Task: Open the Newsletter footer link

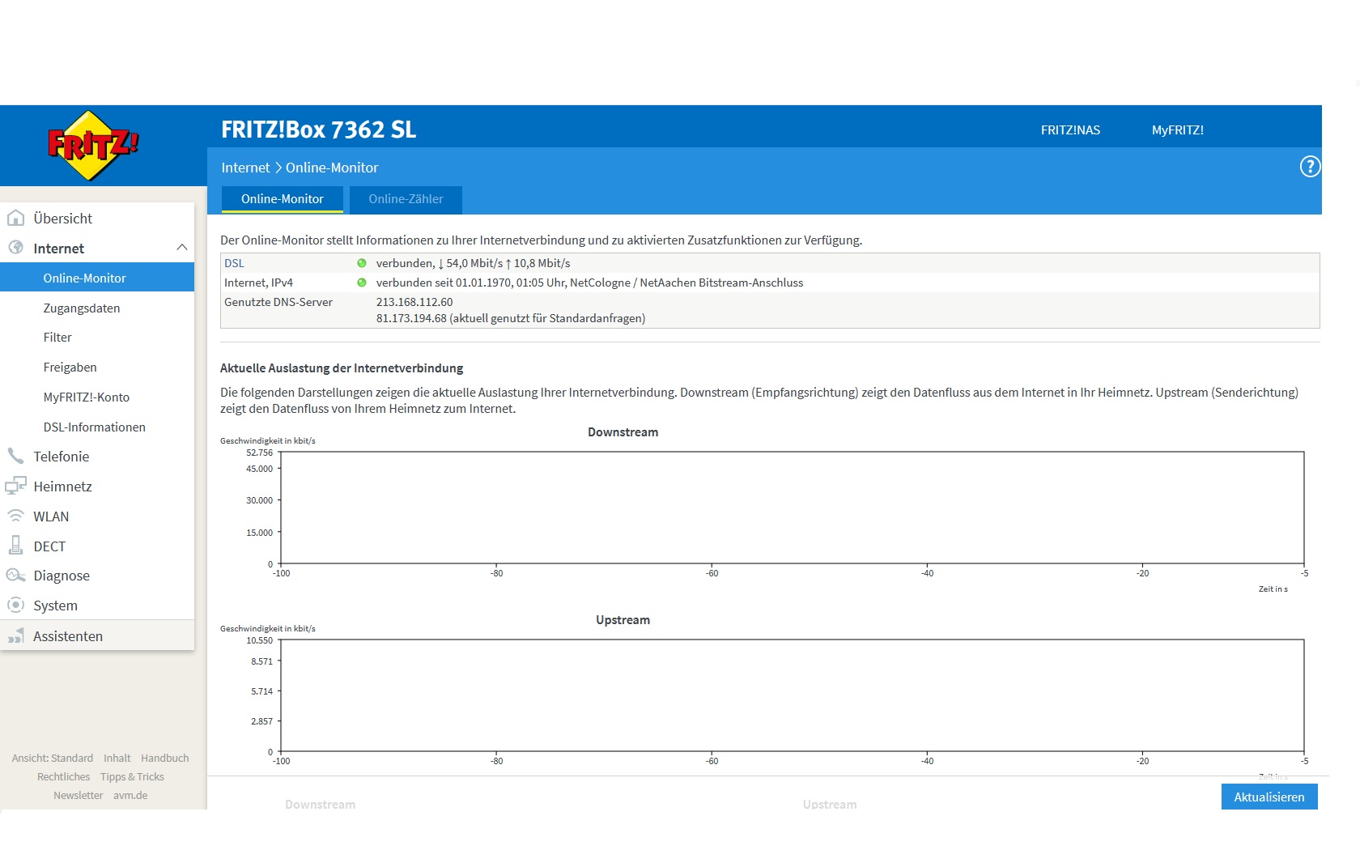Action: tap(79, 795)
